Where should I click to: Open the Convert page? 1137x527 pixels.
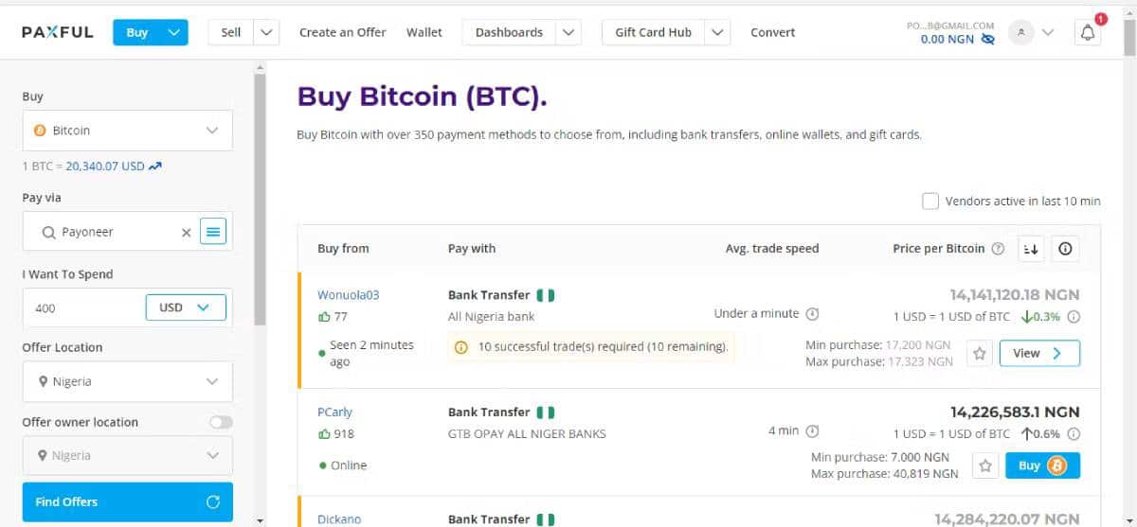(773, 32)
